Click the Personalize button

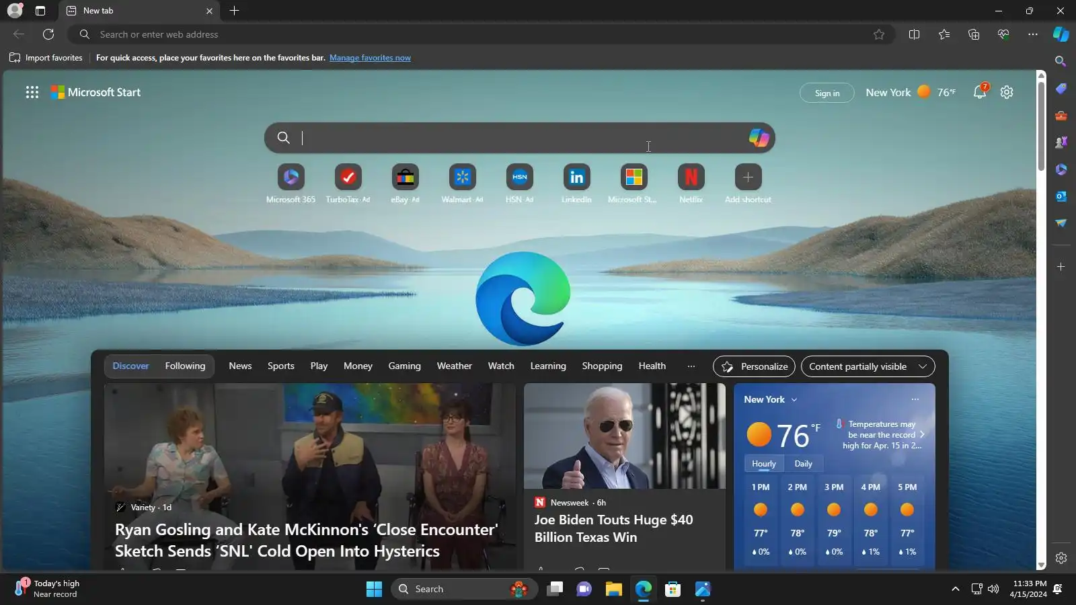754,366
